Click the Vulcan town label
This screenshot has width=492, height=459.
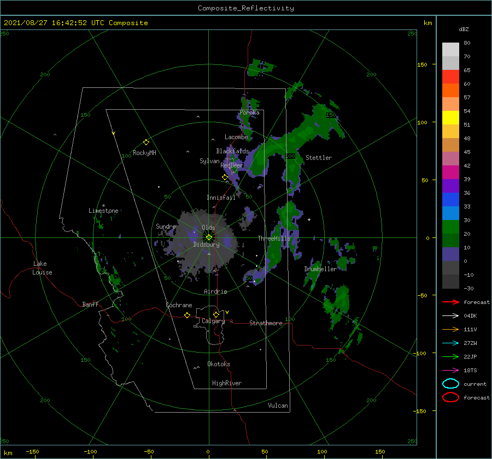278,406
